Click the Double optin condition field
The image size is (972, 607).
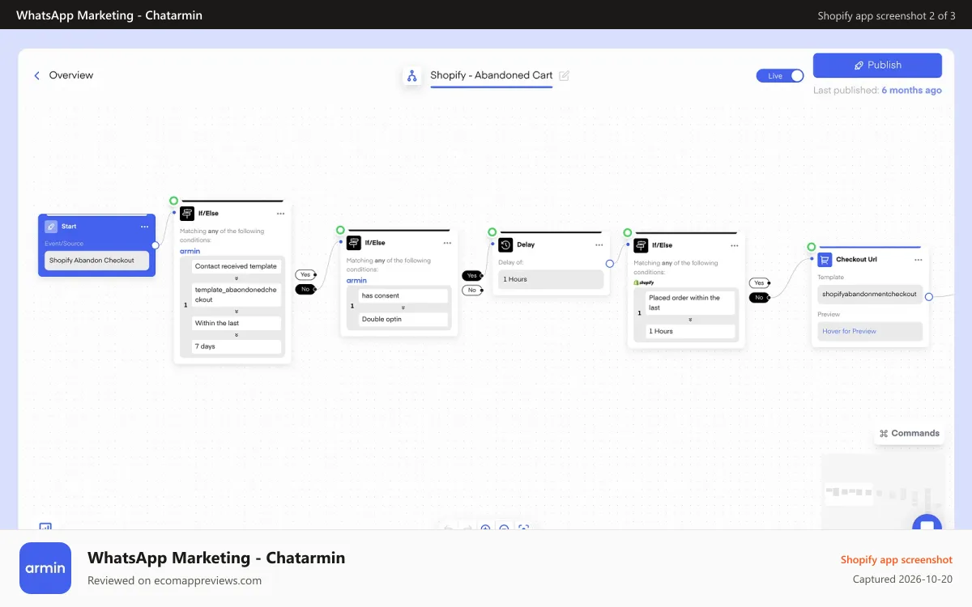[403, 319]
